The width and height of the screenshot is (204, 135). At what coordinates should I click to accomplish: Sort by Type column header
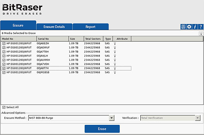[x=108, y=39]
